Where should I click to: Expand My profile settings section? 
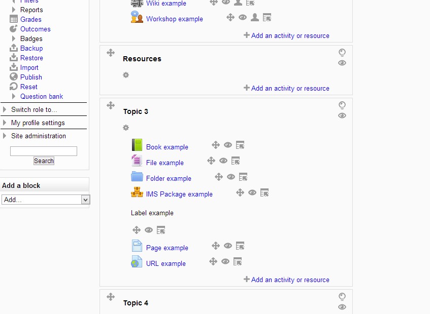5,123
